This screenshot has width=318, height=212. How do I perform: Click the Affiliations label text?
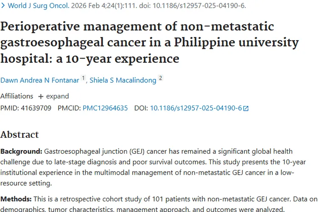(17, 96)
